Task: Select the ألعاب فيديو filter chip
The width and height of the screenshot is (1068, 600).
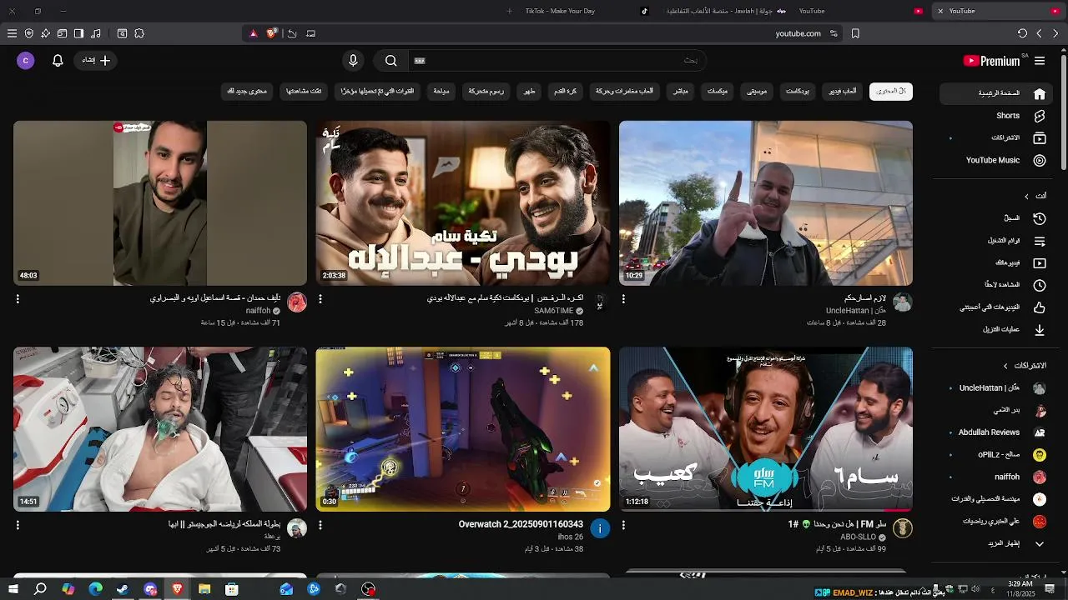Action: [x=843, y=91]
